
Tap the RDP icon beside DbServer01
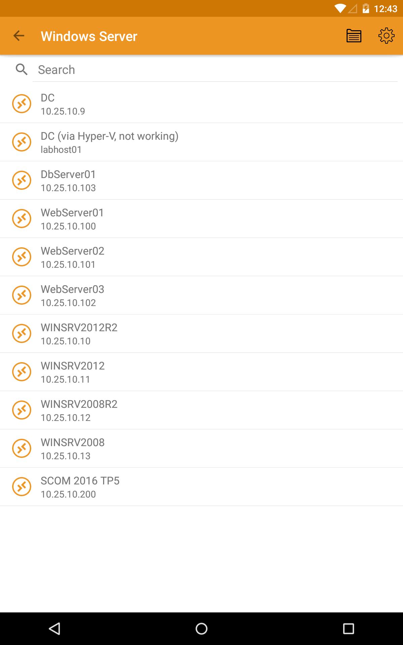tap(21, 180)
